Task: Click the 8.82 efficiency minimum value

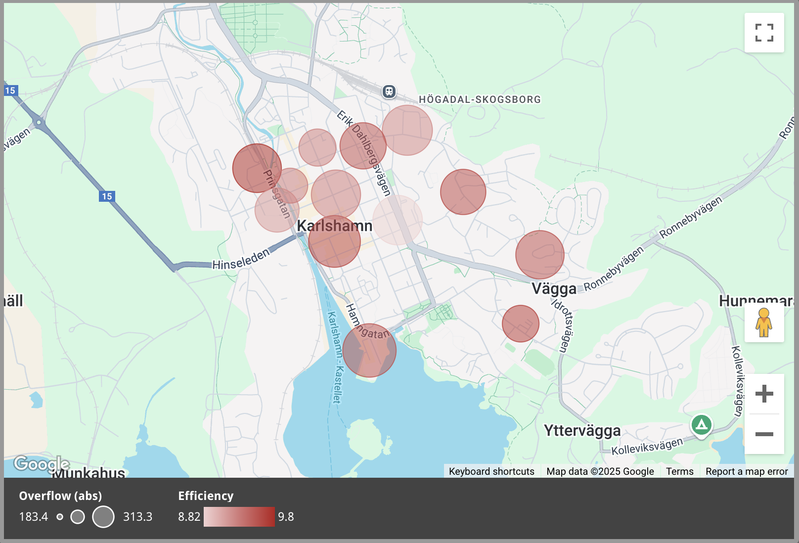Action: pyautogui.click(x=189, y=517)
